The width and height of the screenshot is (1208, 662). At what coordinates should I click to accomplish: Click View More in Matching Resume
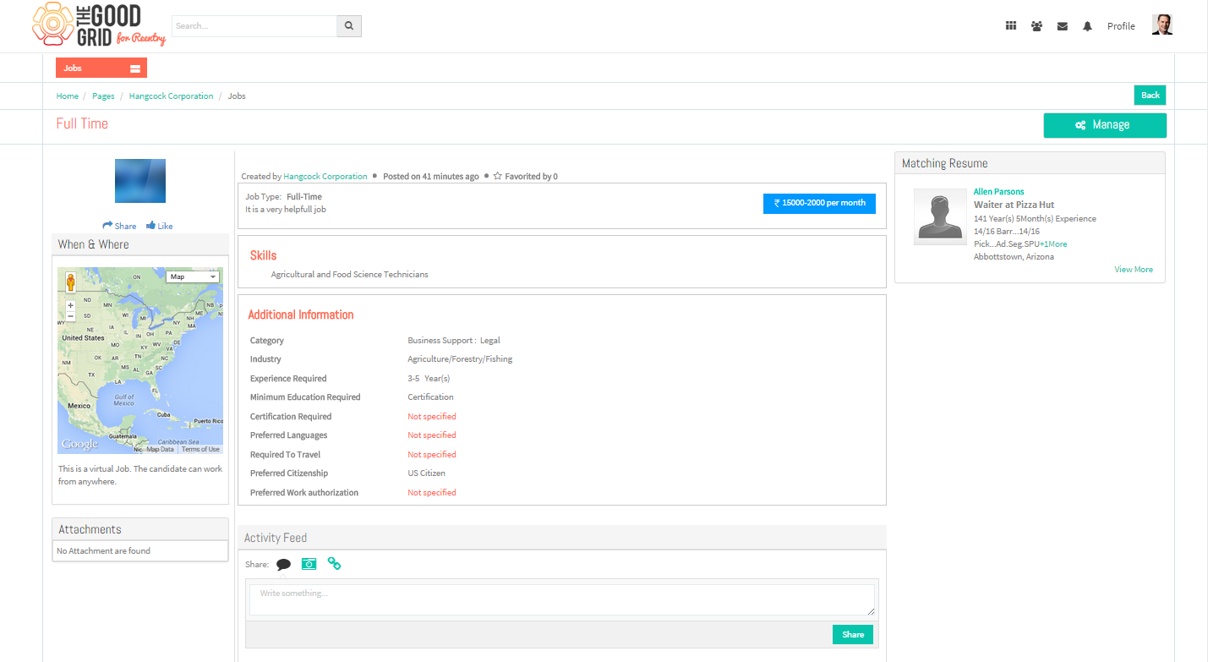pyautogui.click(x=1133, y=270)
